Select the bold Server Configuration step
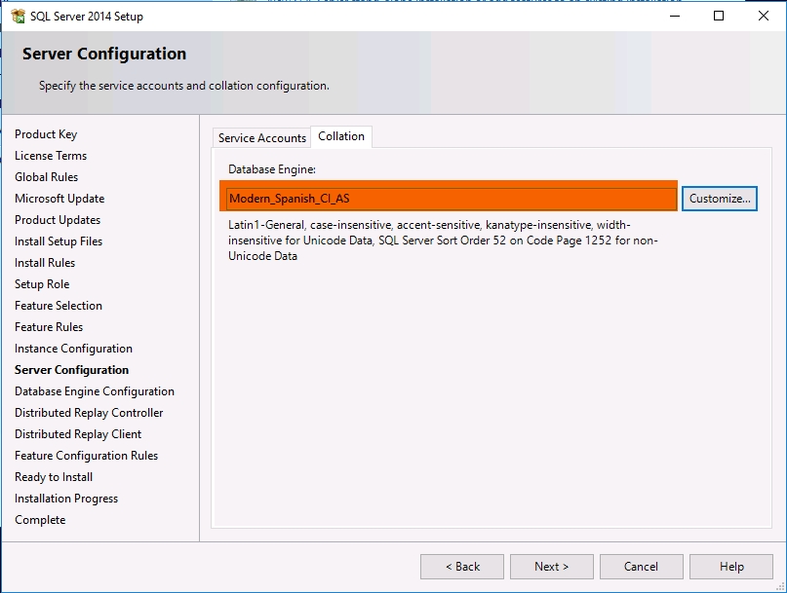 click(x=72, y=370)
